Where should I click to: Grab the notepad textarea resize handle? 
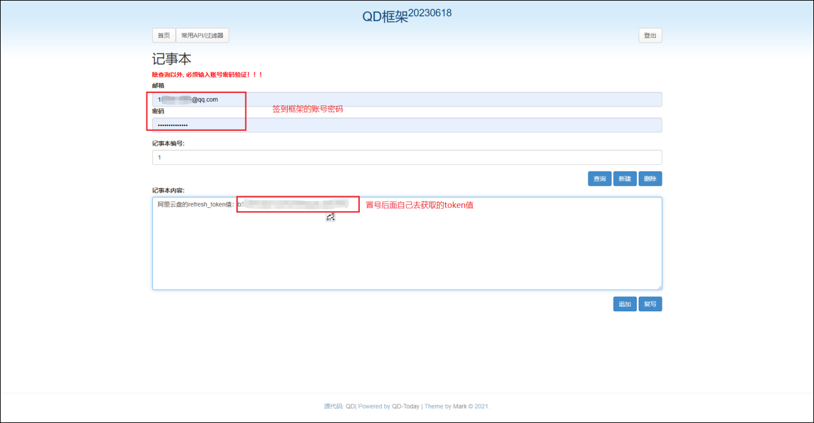[659, 287]
